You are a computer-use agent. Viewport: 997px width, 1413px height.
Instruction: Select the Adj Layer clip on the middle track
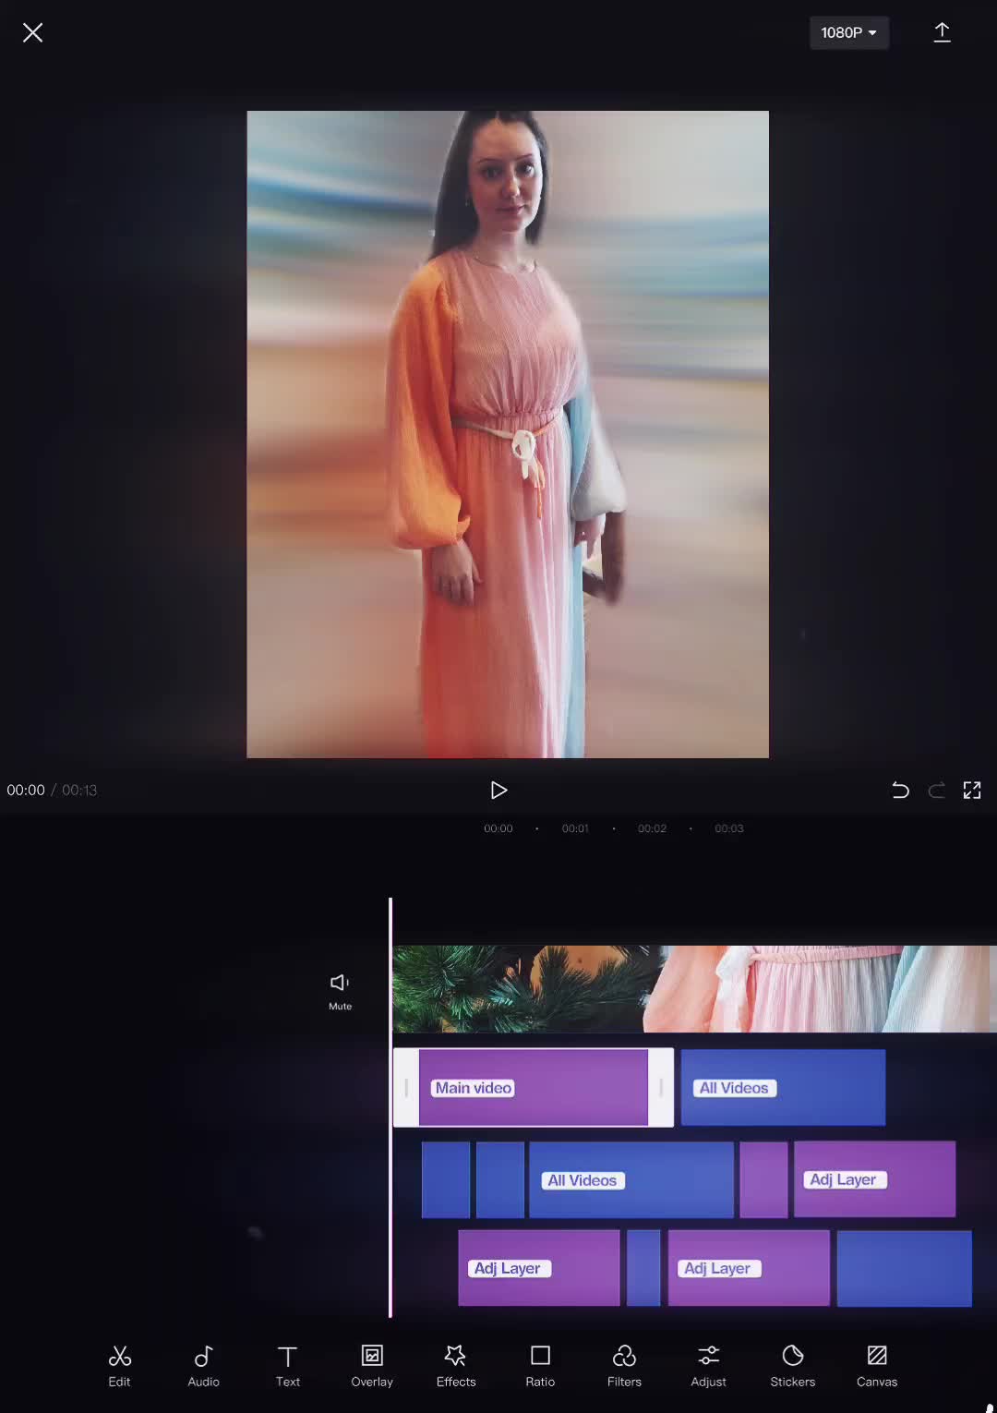pos(874,1179)
